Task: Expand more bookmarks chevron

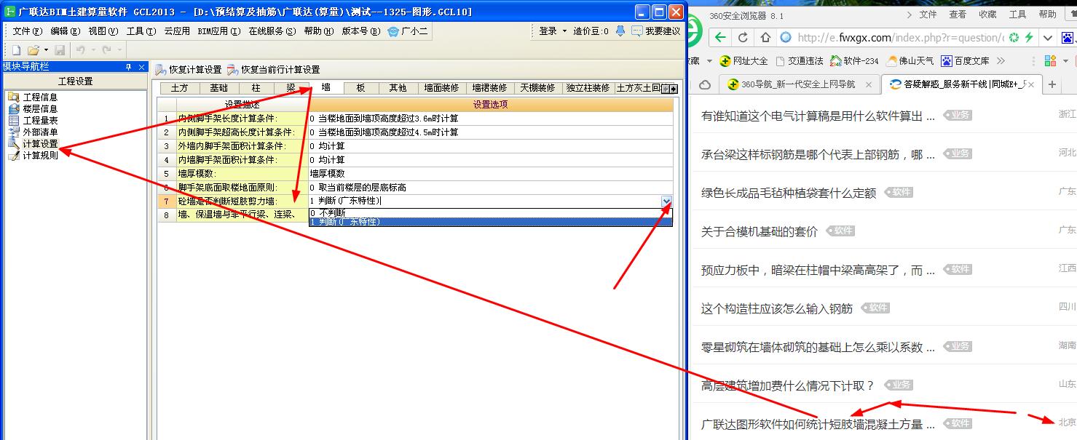Action: tap(1001, 60)
